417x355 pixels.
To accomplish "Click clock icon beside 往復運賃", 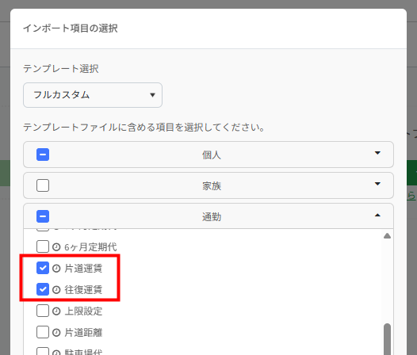I will click(56, 289).
